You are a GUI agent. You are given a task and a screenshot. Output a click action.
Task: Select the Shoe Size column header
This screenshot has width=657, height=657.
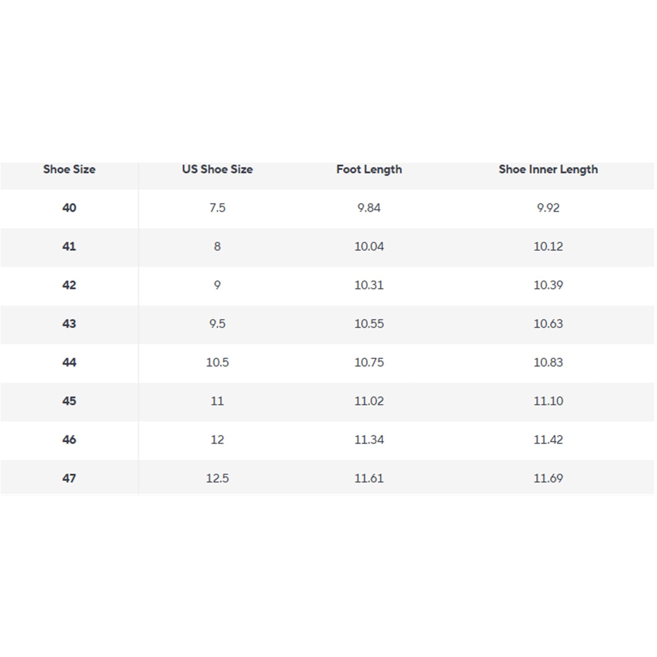[69, 169]
